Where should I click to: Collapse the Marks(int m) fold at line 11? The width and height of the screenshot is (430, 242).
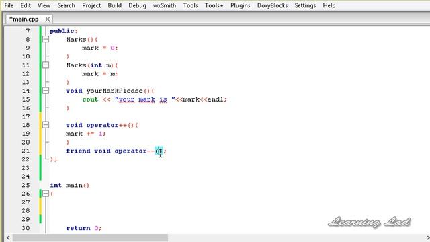tap(46, 65)
